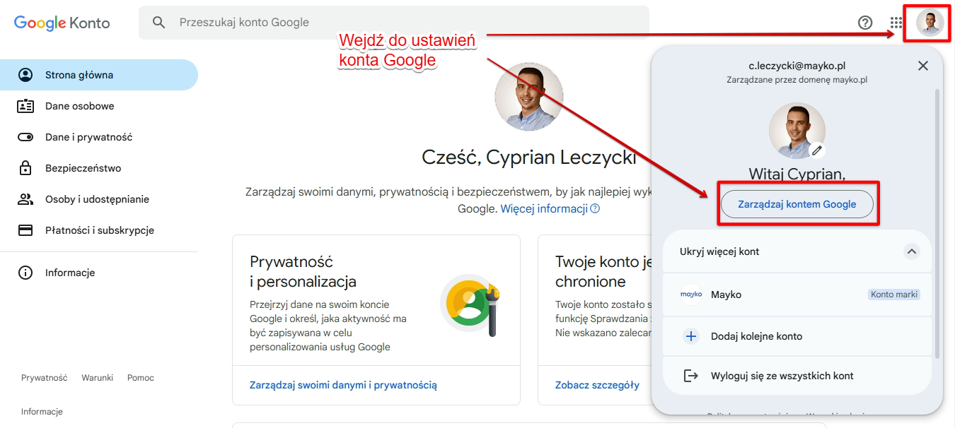Click Zarządzaj swoimi danymi i prywatnością link
Screen dimensions: 955x428
pyautogui.click(x=343, y=385)
